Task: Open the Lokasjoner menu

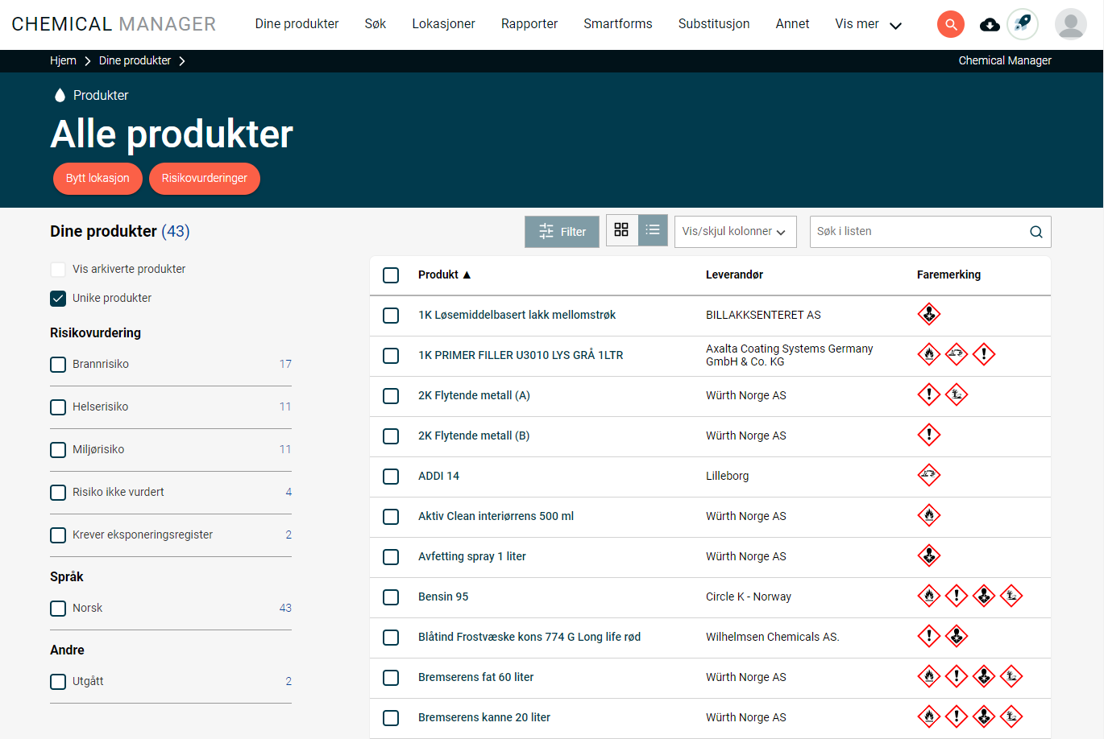Action: tap(443, 24)
